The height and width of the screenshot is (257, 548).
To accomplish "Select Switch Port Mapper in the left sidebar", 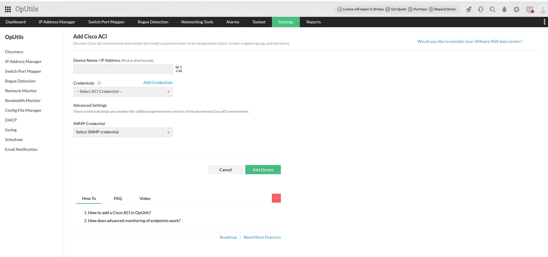I will (x=23, y=71).
